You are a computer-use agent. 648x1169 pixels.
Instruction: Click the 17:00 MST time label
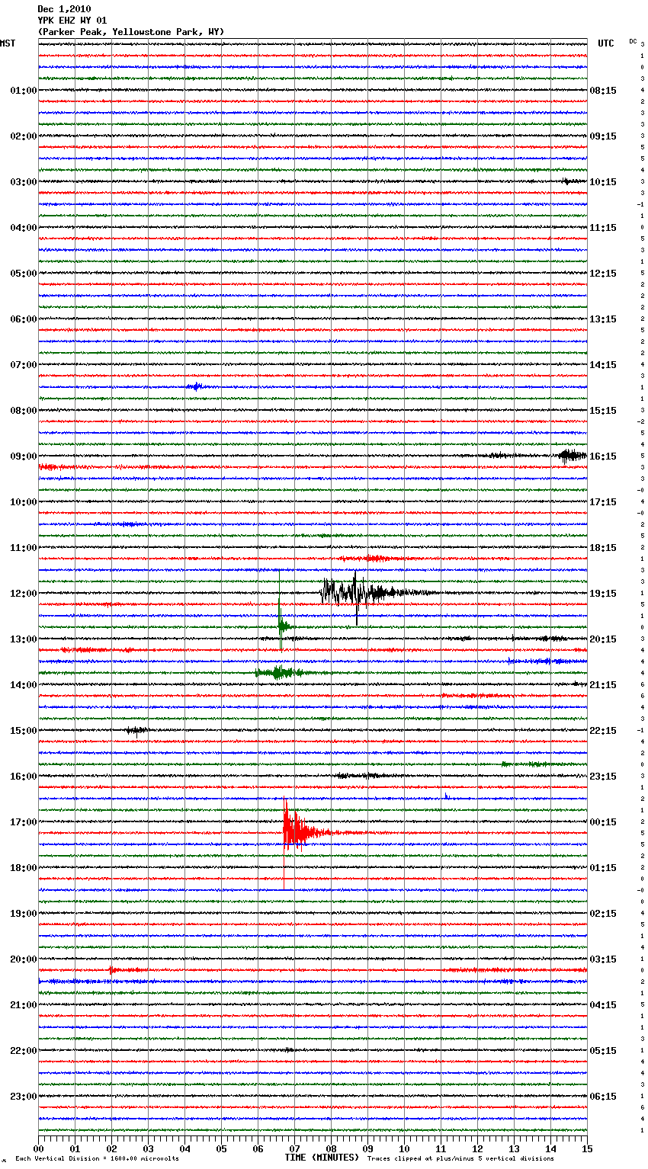coord(23,822)
